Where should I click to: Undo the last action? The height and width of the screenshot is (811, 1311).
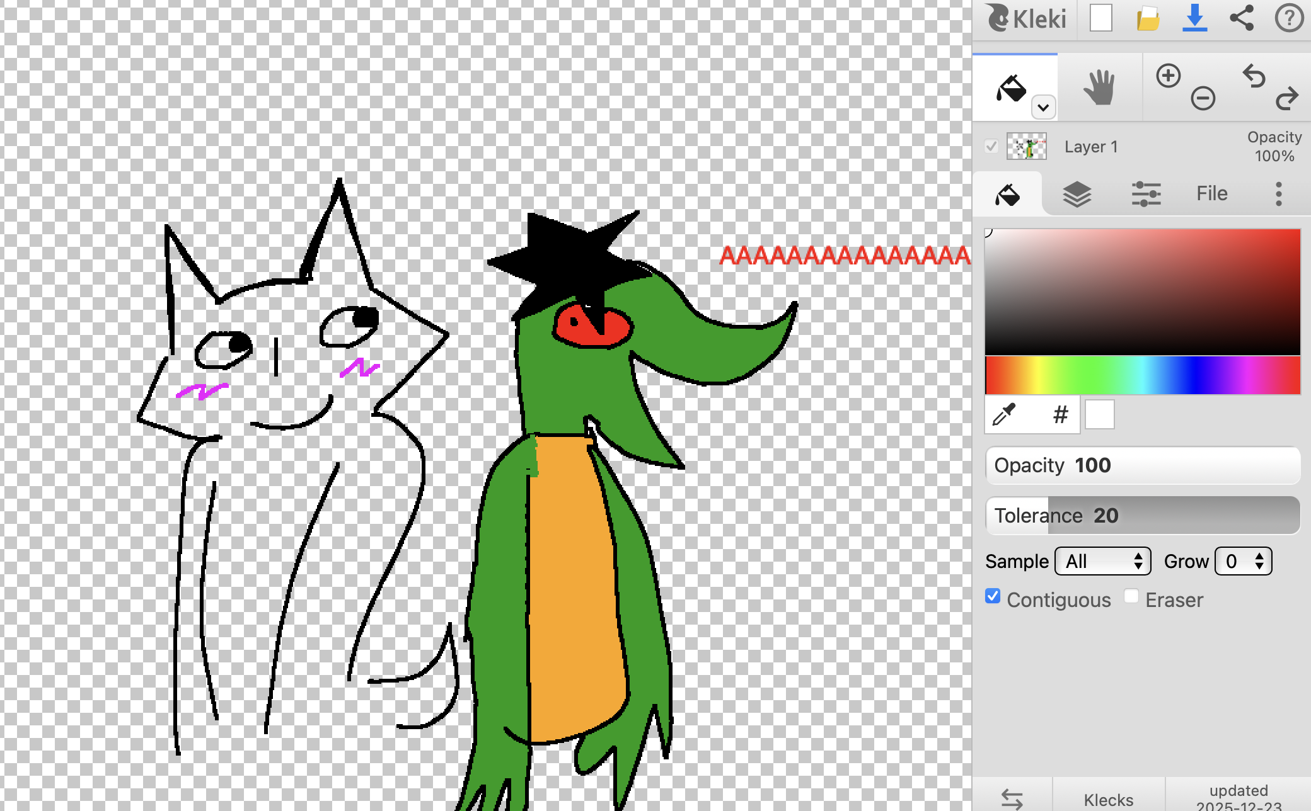[1254, 76]
